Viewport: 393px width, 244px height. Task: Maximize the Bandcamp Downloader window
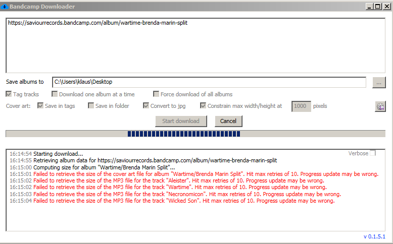pos(378,7)
